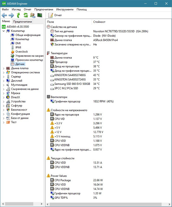Click the Софтуер software icon
Image resolution: width=172 pixels, height=207 pixels.
pos(8,106)
